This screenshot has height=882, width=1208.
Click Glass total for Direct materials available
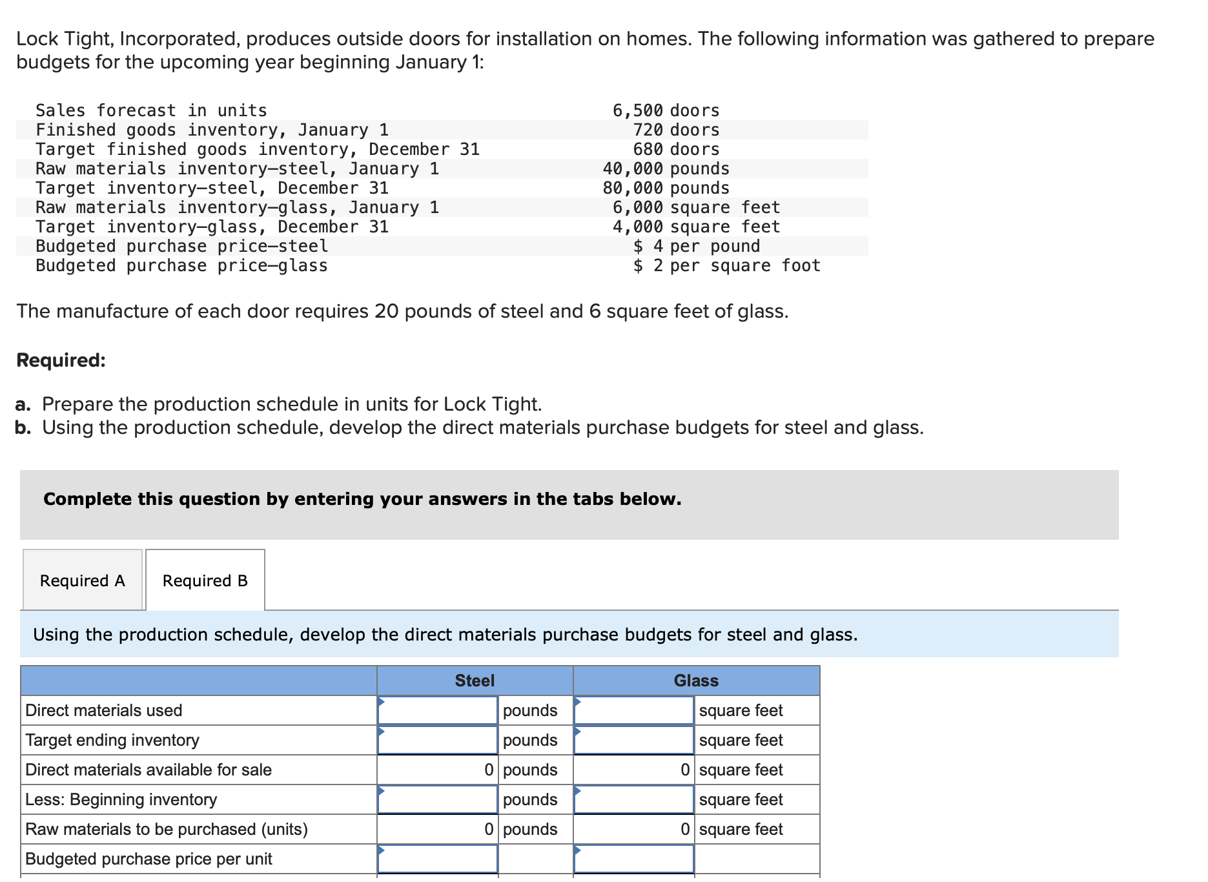click(634, 770)
